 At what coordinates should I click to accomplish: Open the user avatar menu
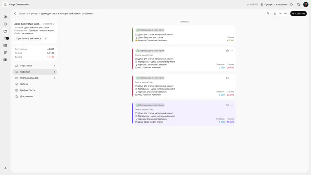point(306,4)
